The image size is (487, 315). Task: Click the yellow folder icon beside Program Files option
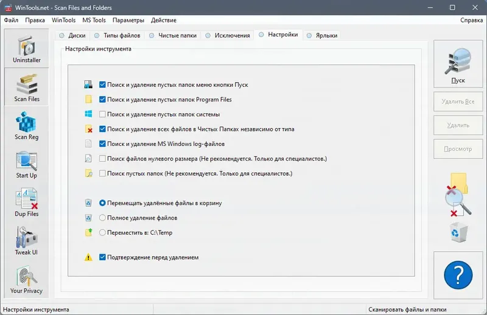coord(88,99)
